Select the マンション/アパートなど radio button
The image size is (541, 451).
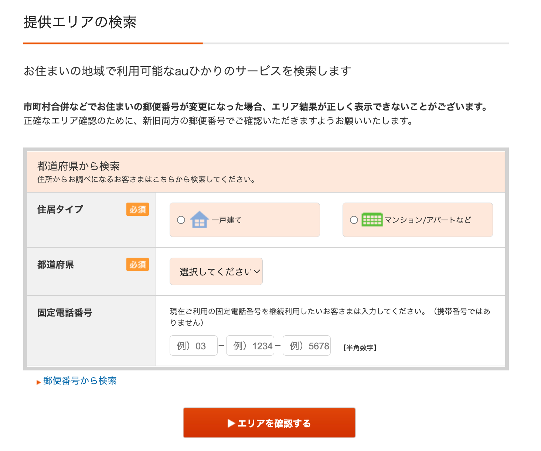[353, 219]
